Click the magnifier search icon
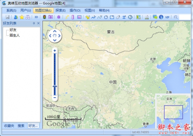 tap(176, 17)
